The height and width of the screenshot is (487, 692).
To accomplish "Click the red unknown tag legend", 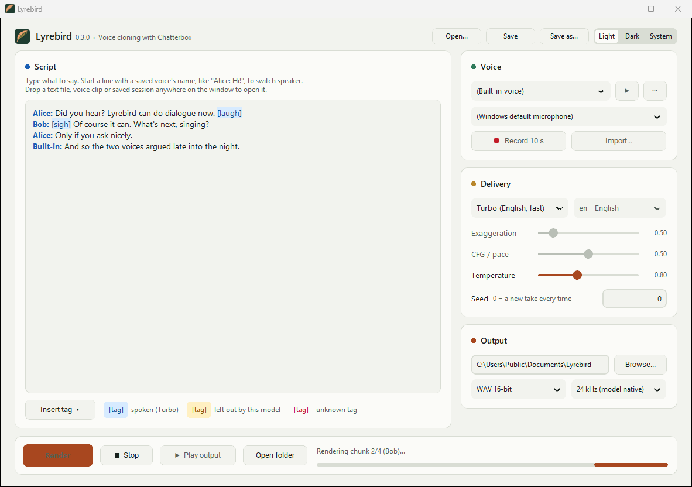I will click(301, 410).
